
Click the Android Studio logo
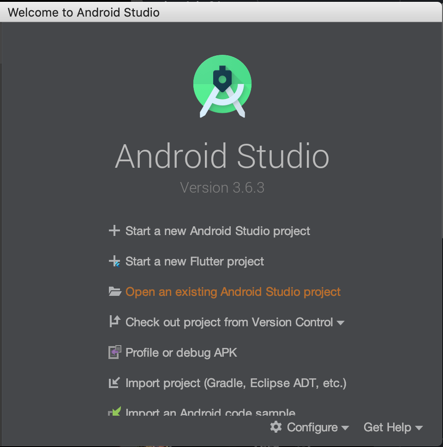(222, 86)
